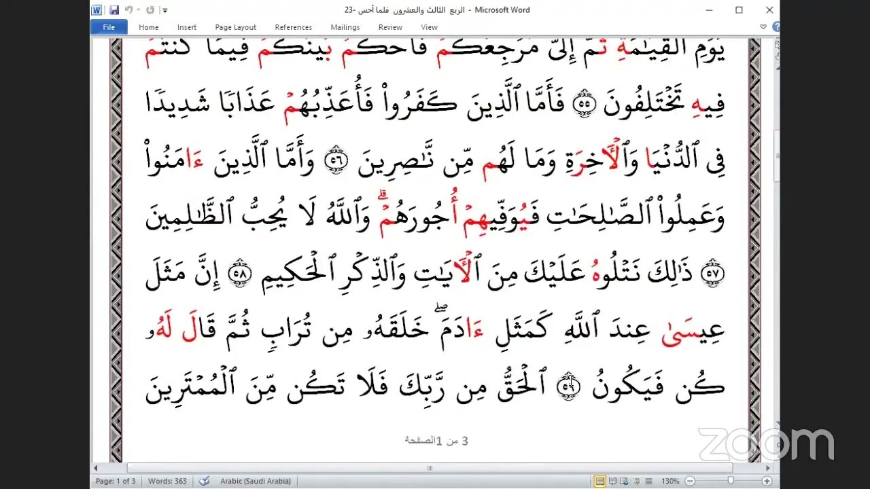The width and height of the screenshot is (870, 489).
Task: Click the zoom in plus button
Action: 767,481
